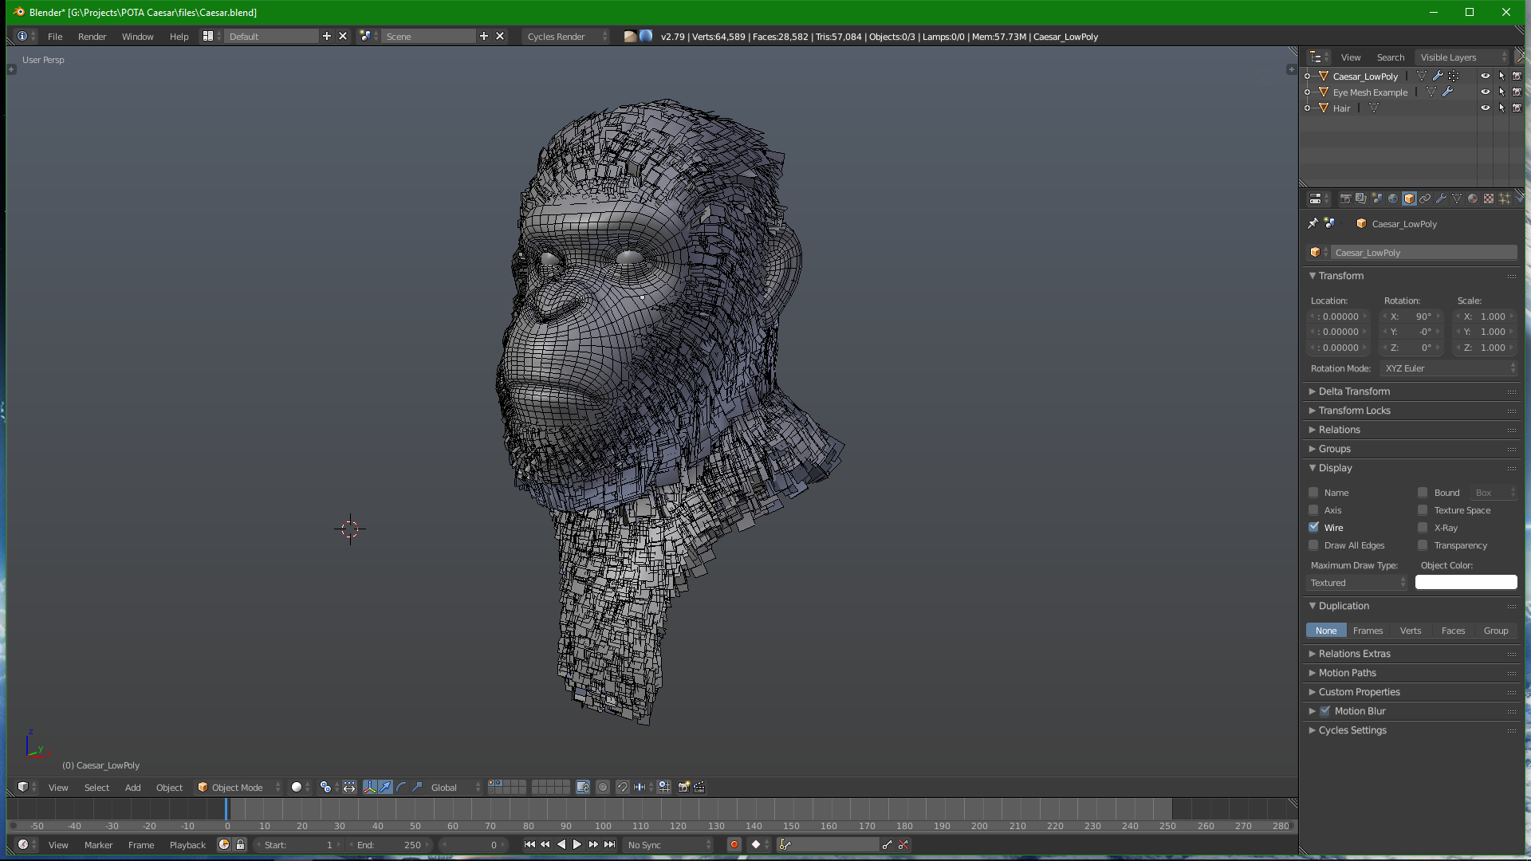This screenshot has height=861, width=1531.
Task: Click the OpenGL render animation clapper icon
Action: click(699, 787)
